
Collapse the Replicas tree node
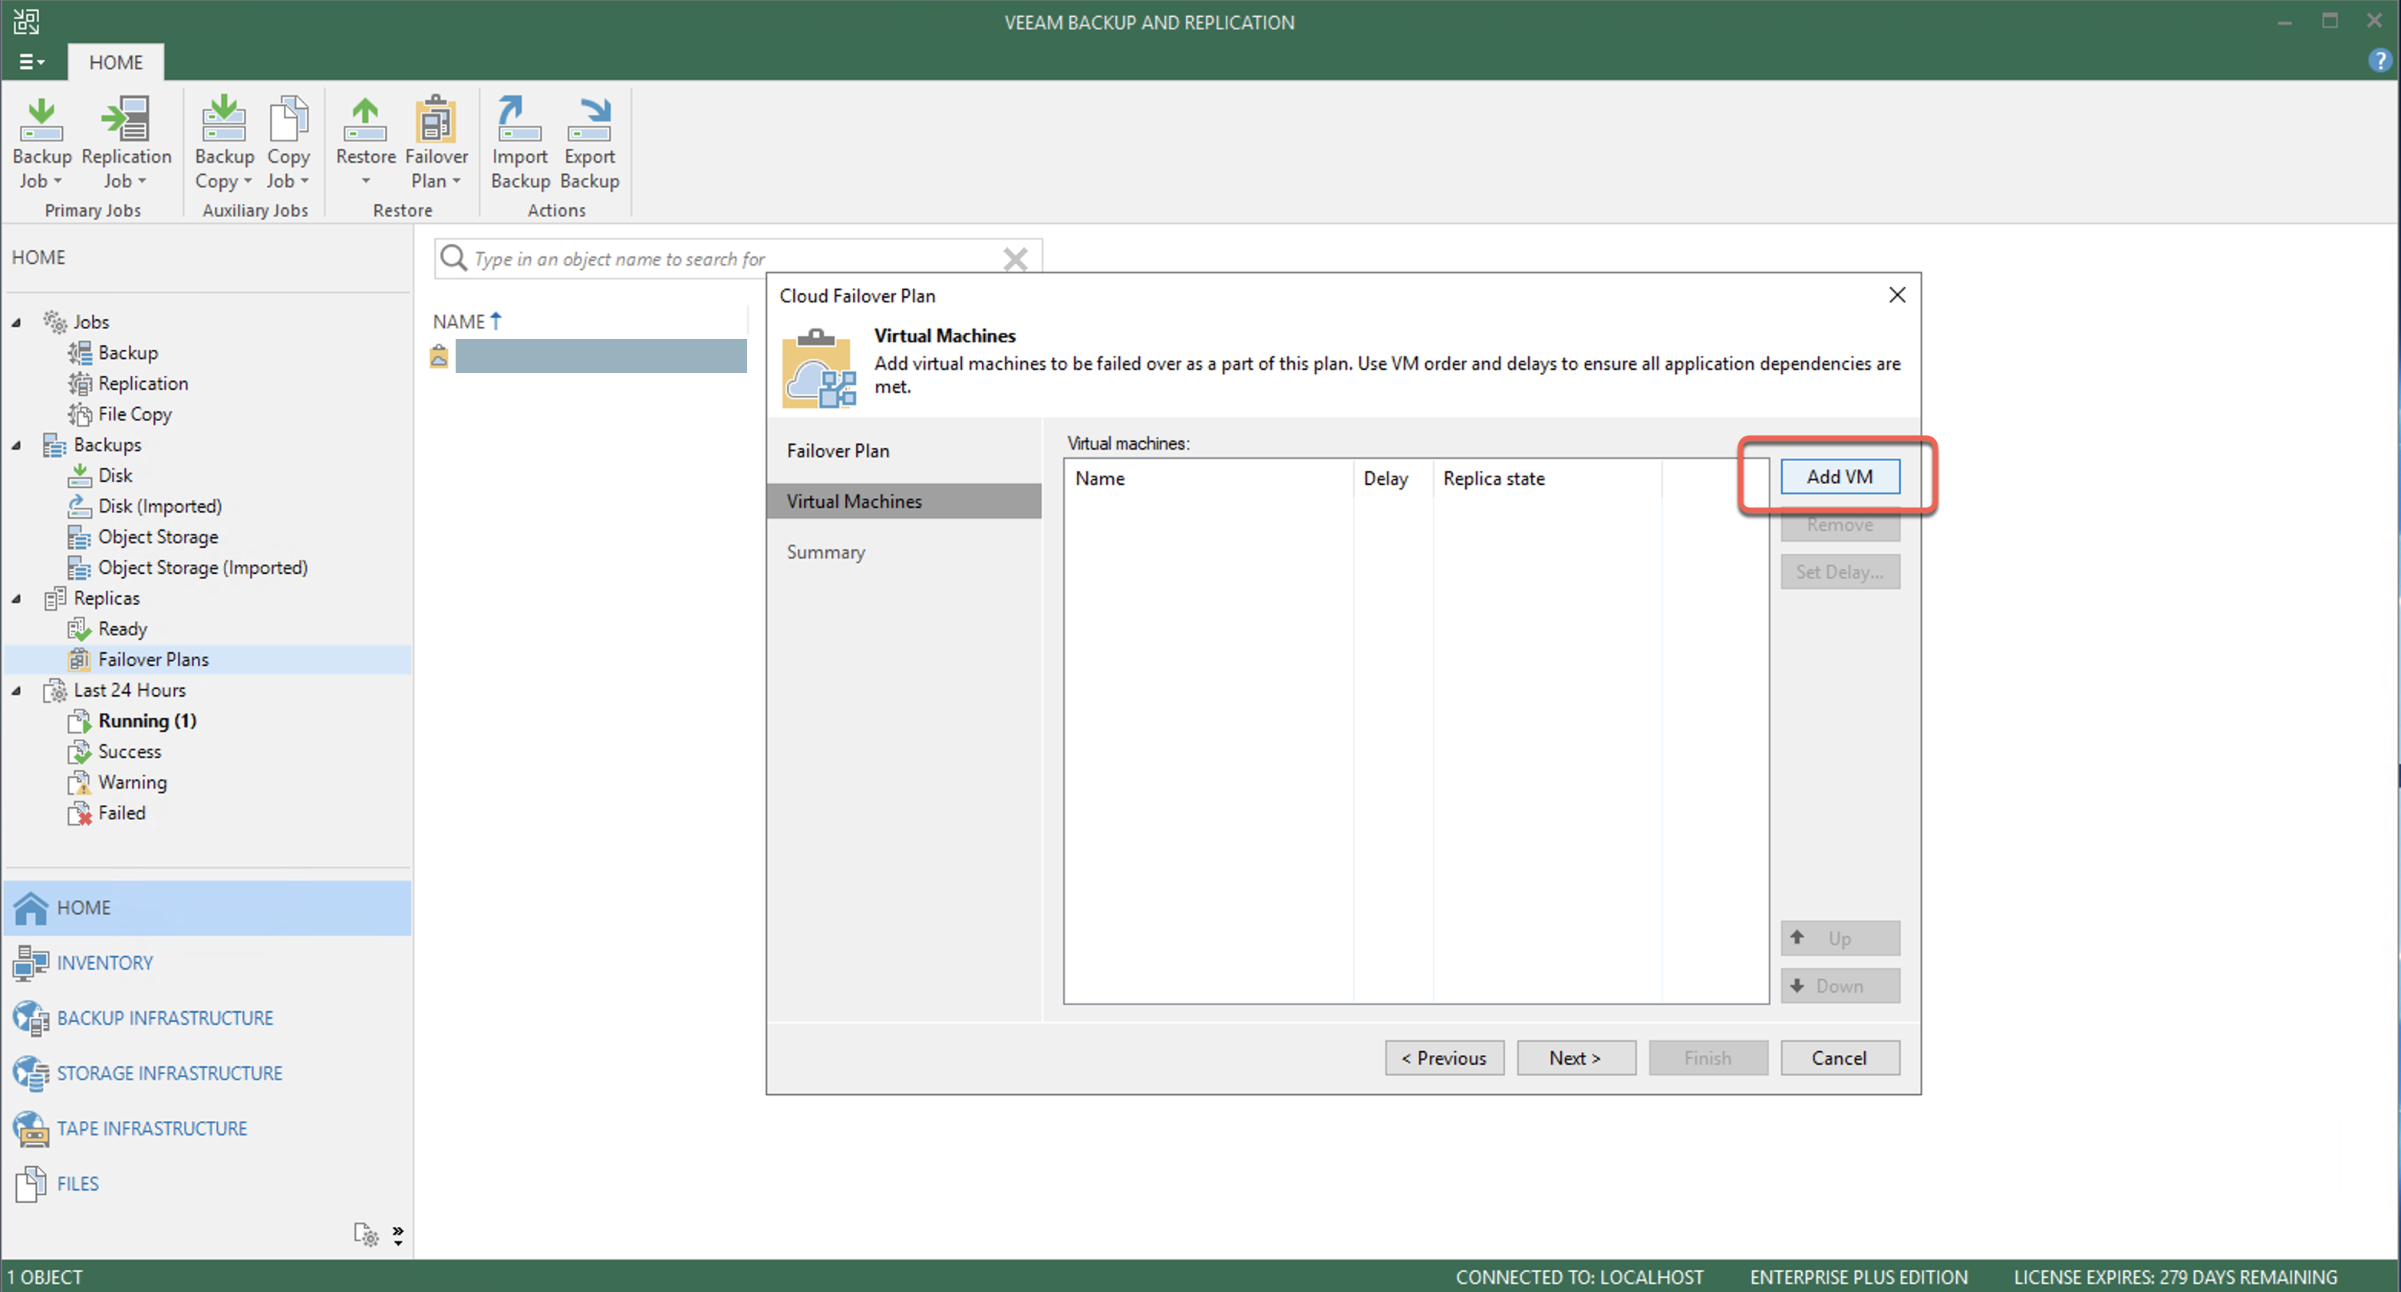(x=17, y=599)
